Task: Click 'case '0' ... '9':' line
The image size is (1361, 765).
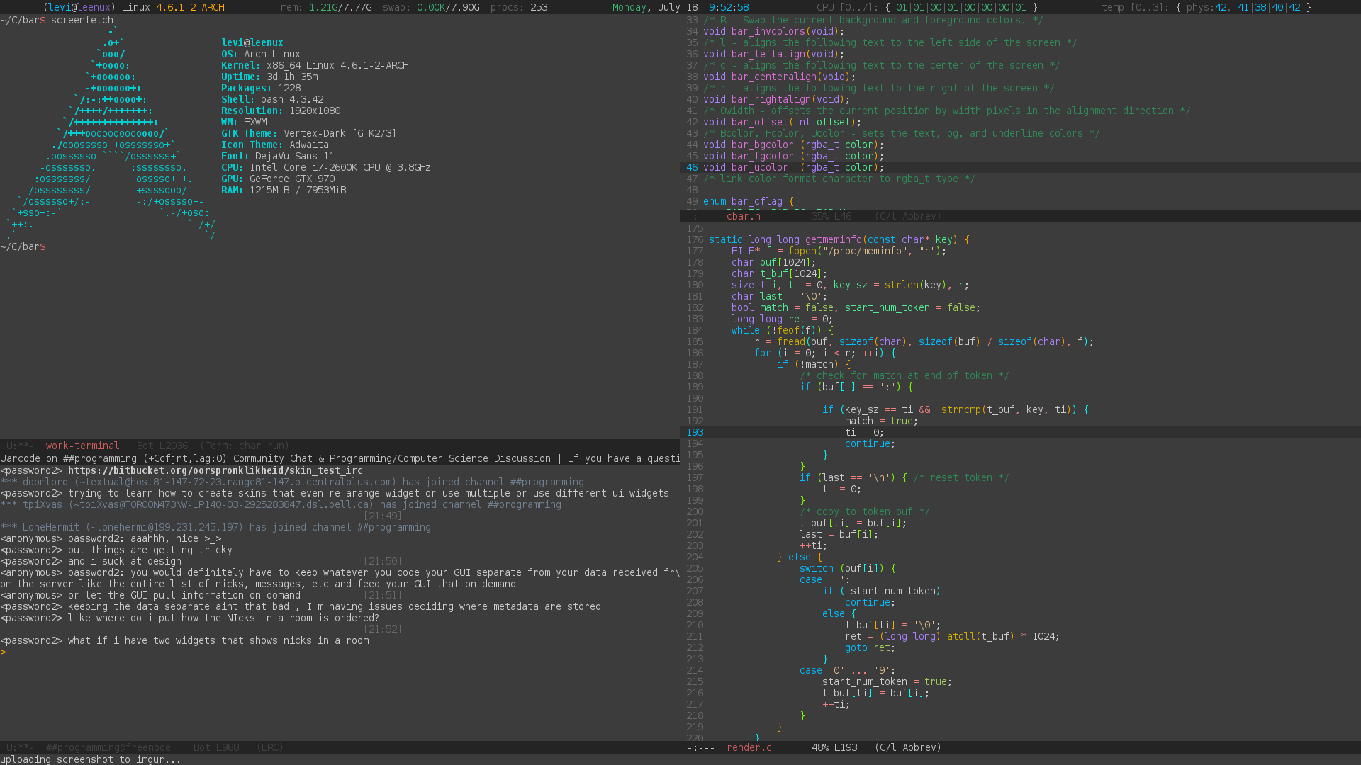Action: [848, 670]
